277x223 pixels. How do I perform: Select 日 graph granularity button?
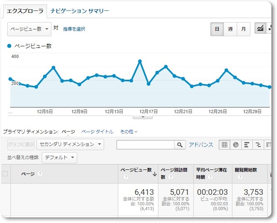point(217,29)
